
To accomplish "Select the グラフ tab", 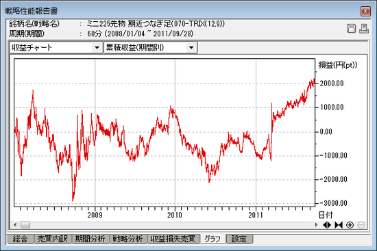I will [212, 239].
